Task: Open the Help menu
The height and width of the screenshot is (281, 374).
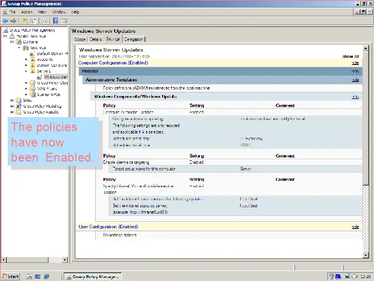Action: [75, 12]
